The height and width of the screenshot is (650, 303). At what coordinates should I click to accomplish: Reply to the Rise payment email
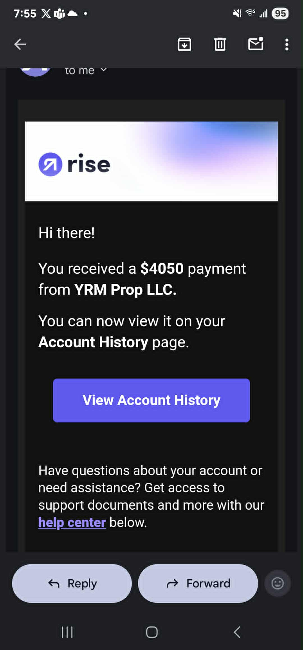[x=72, y=583]
